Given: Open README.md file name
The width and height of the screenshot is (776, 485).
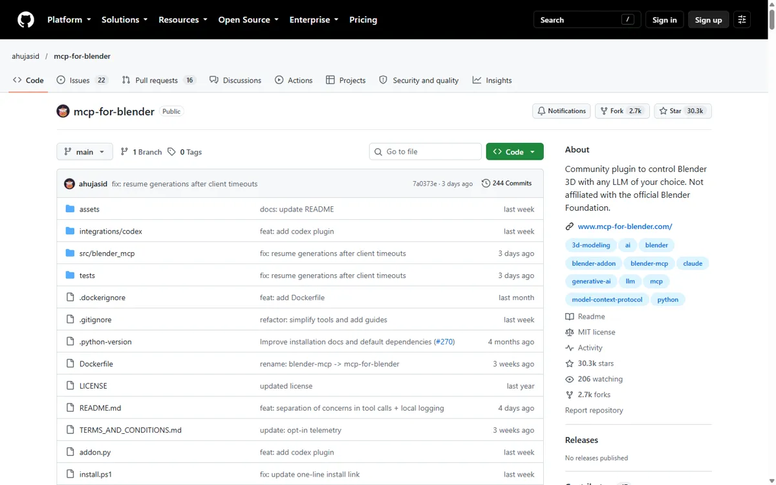Looking at the screenshot, I should point(100,408).
